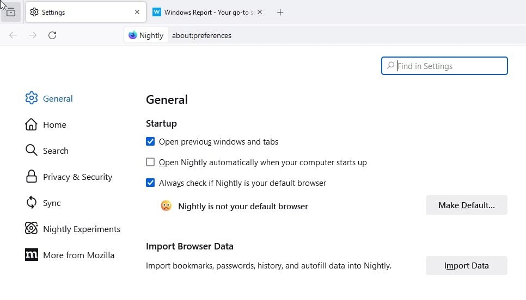
Task: Close the Windows Report tab
Action: (x=260, y=12)
